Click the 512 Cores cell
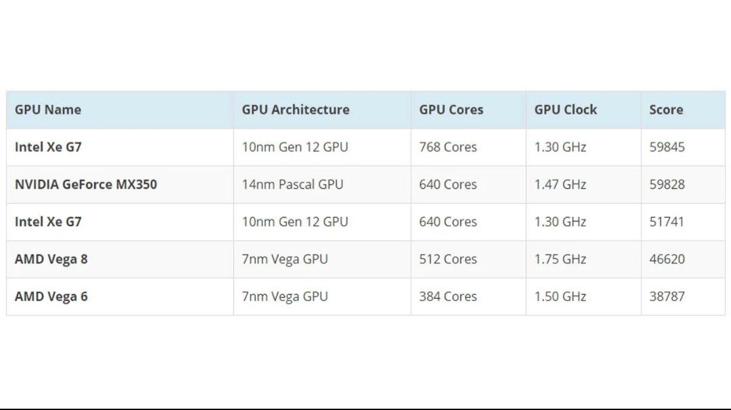731x410 pixels. coord(448,258)
